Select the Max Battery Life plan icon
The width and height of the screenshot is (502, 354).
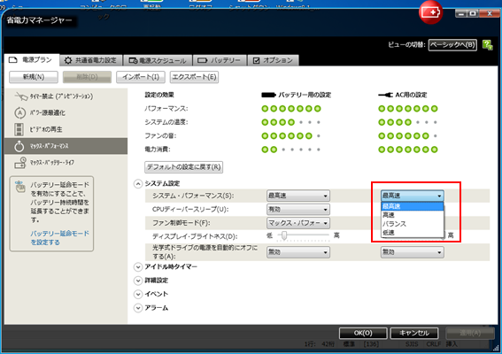[20, 163]
